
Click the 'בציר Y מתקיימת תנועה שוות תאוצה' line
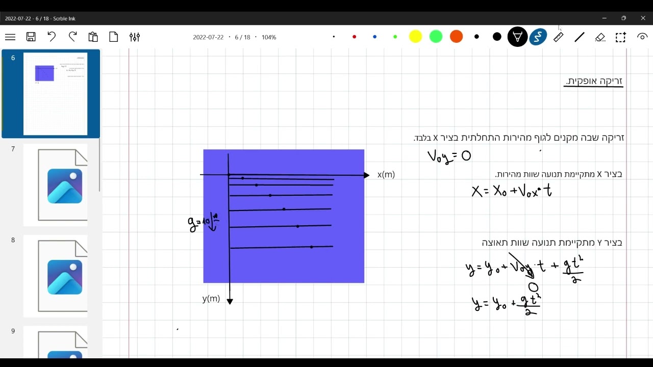pyautogui.click(x=552, y=243)
